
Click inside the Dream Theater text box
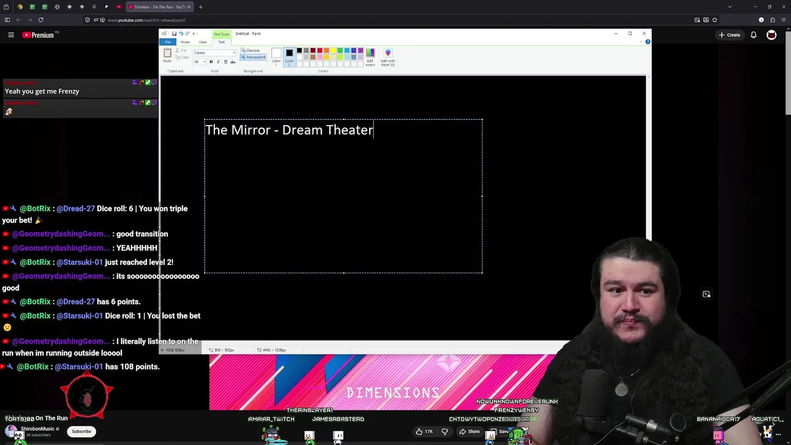[343, 196]
